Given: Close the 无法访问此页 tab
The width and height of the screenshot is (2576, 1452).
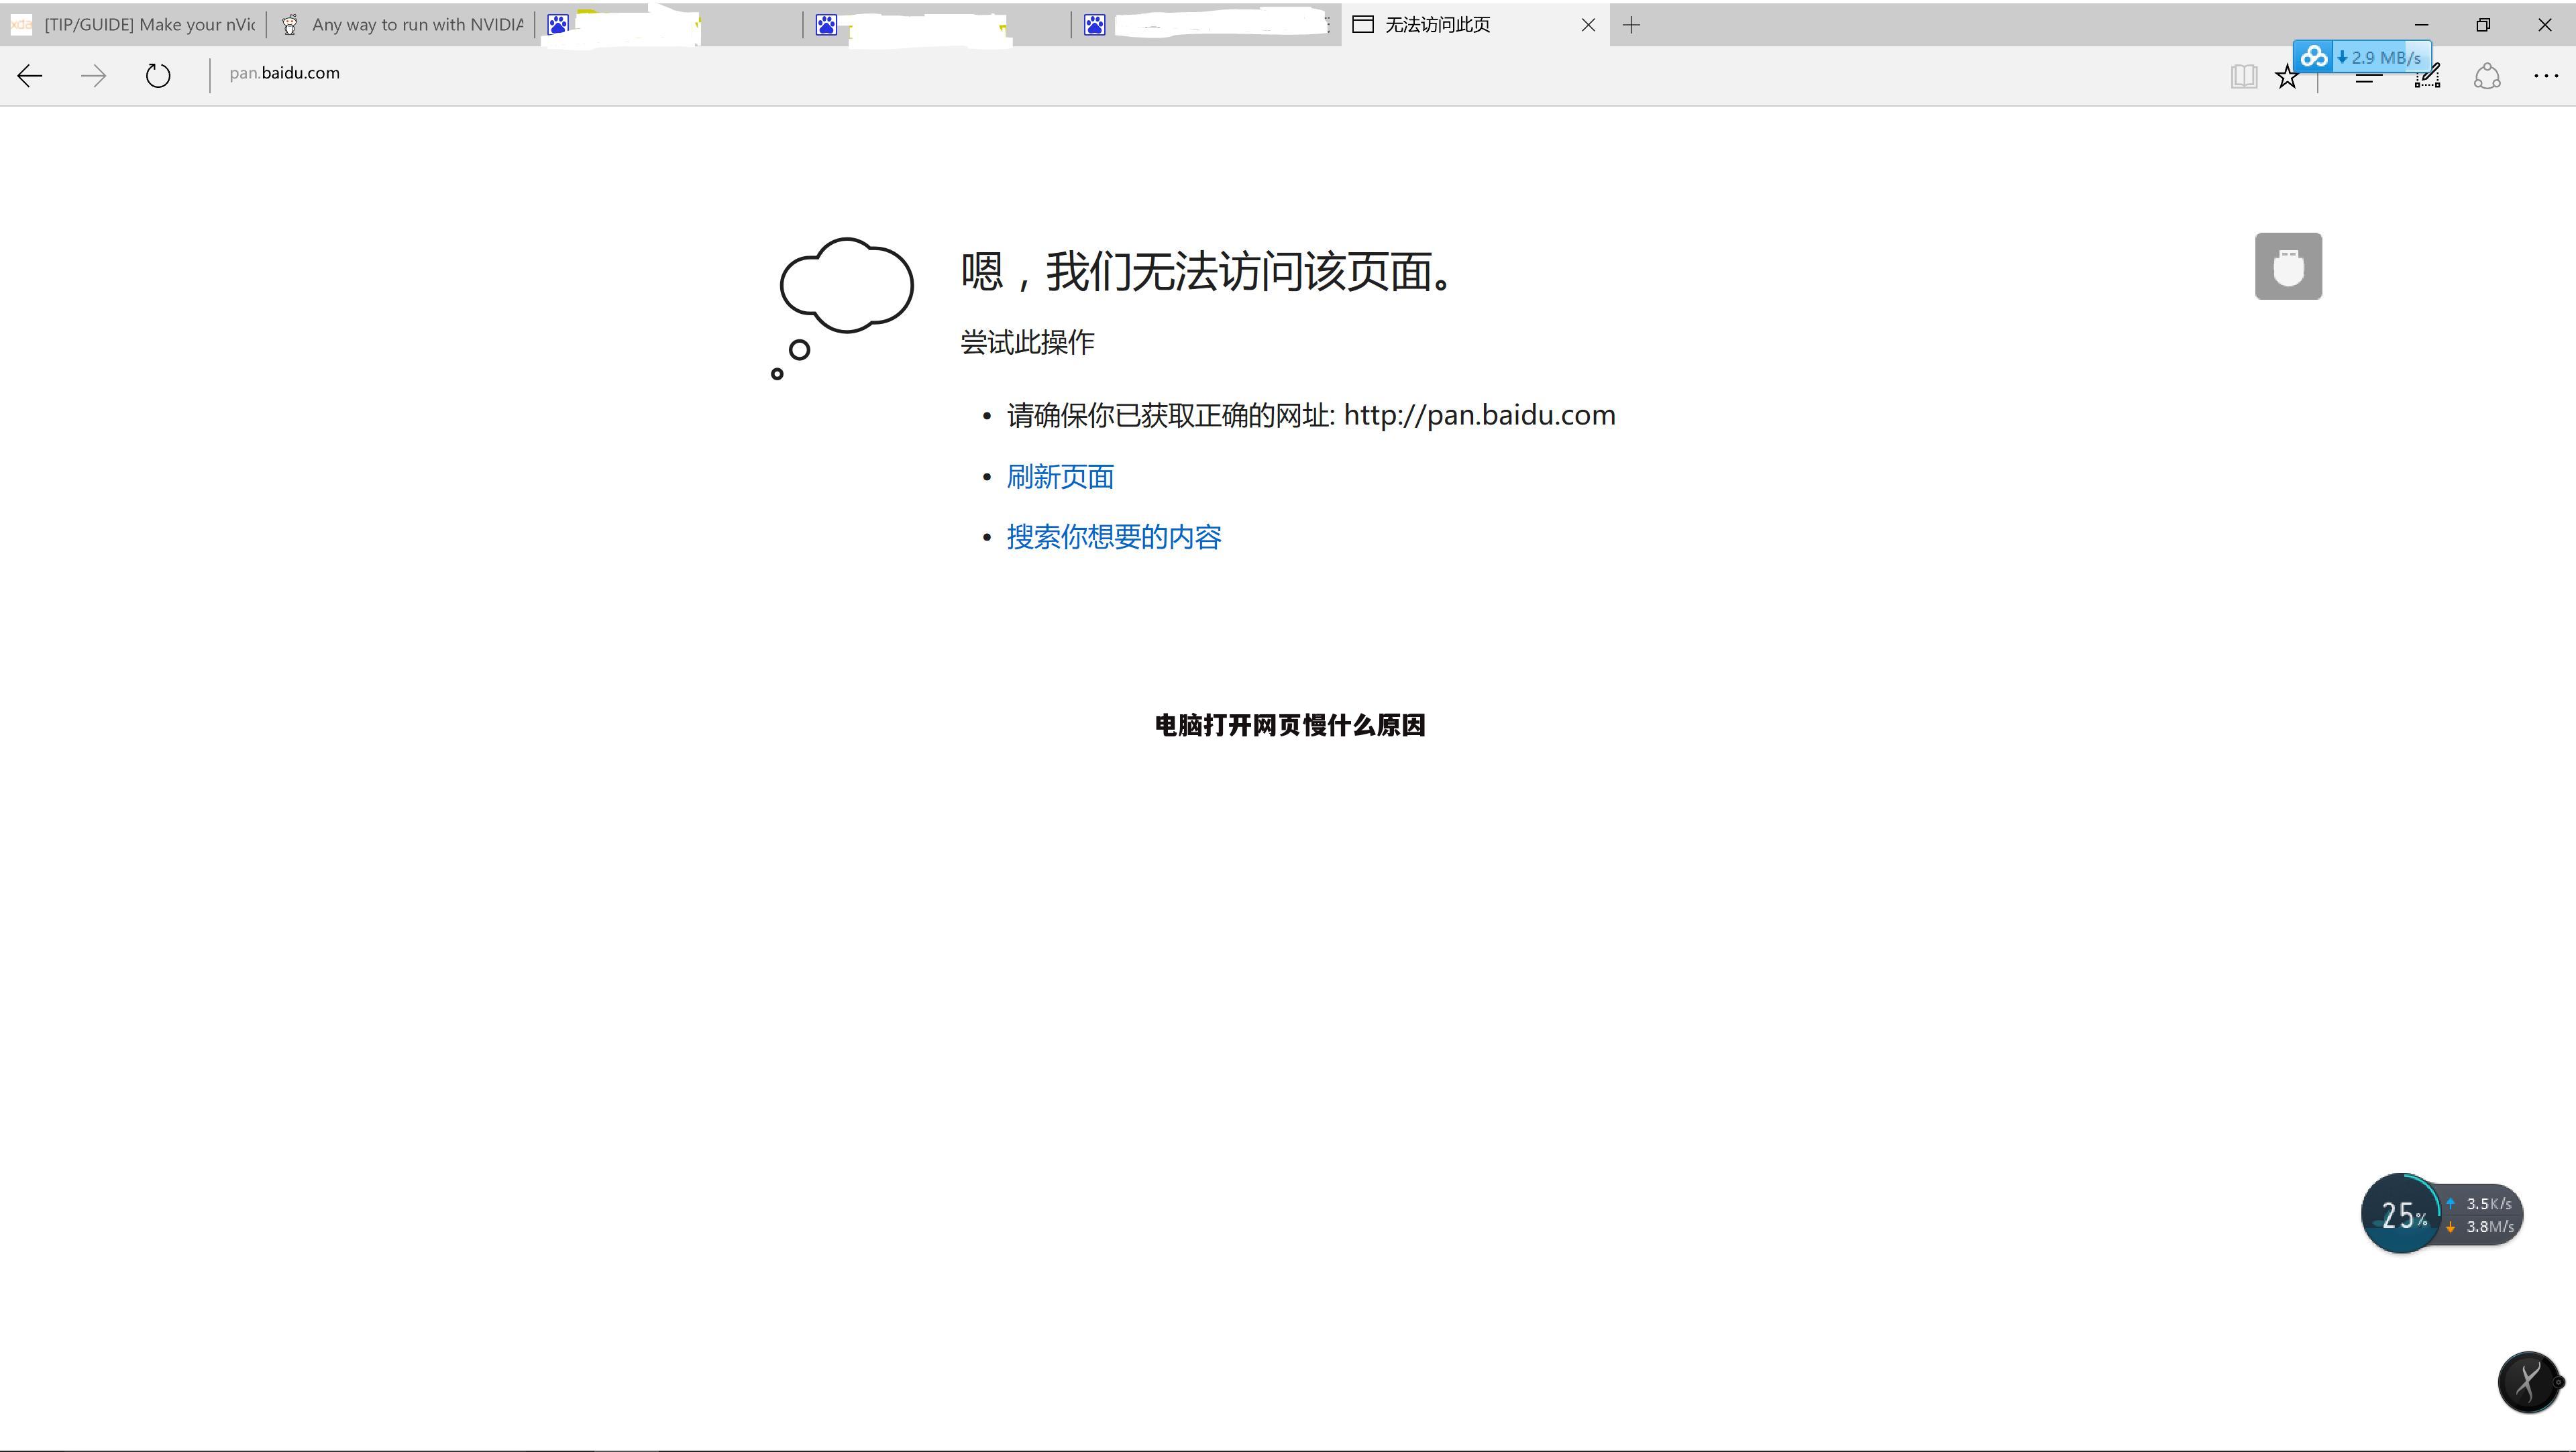Looking at the screenshot, I should (1588, 25).
